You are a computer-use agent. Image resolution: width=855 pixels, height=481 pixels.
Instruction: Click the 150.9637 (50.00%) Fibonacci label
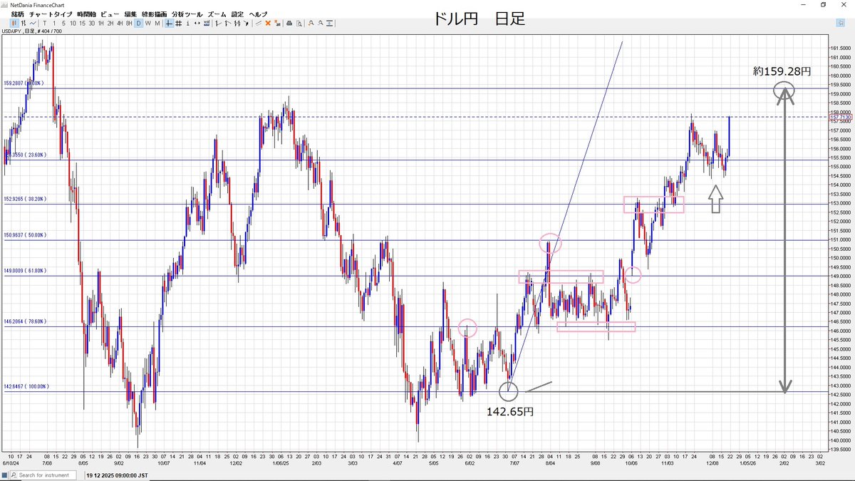point(25,235)
